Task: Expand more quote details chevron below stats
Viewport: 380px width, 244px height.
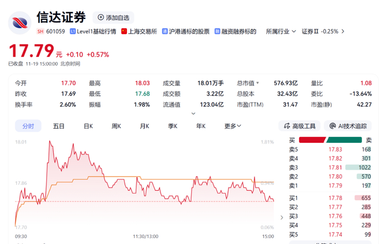Action: (x=193, y=114)
